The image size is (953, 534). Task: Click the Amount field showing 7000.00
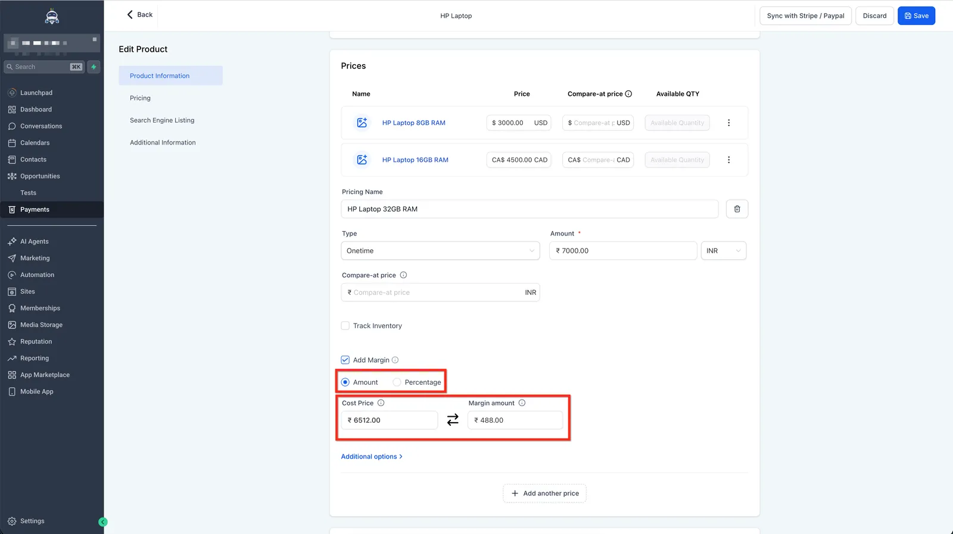(x=623, y=250)
